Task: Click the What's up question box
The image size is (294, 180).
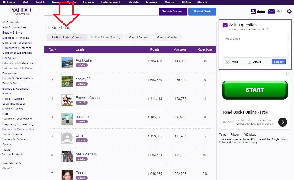Action: [255, 46]
